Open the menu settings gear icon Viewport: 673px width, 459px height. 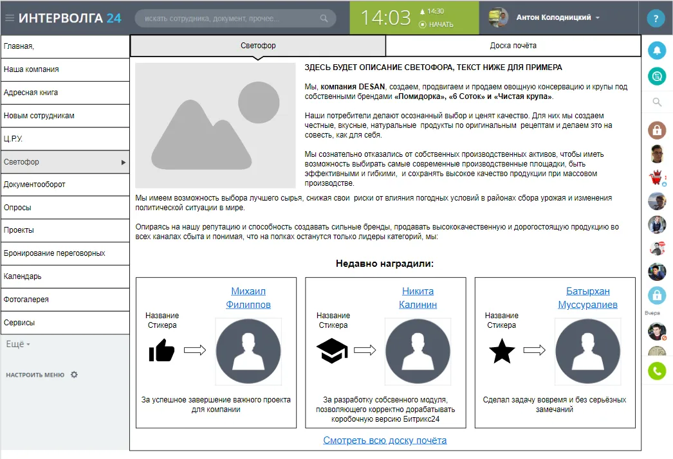point(74,374)
